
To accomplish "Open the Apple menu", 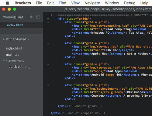I will [x=7, y=3].
